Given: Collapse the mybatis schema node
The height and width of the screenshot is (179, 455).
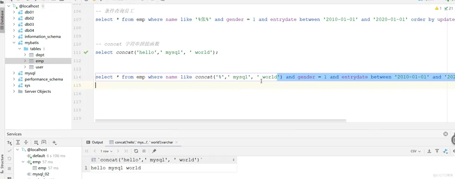Looking at the screenshot, I should point(14,43).
